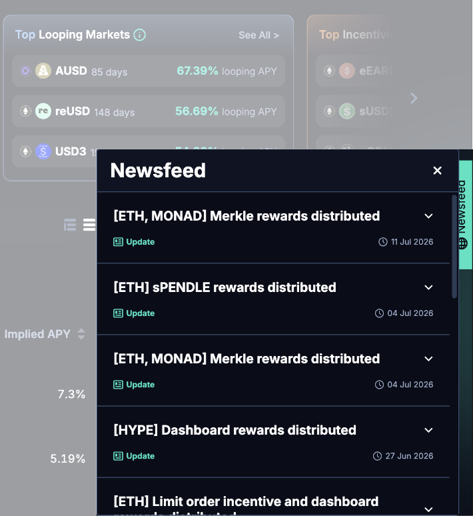Open See All looping markets link
Viewport: 473px width, 516px height.
pyautogui.click(x=258, y=35)
